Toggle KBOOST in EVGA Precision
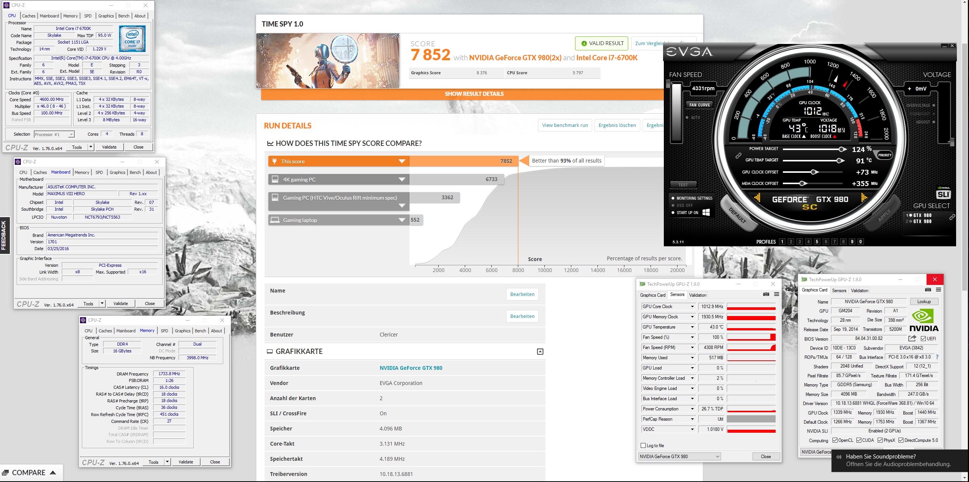The width and height of the screenshot is (969, 482). (925, 122)
